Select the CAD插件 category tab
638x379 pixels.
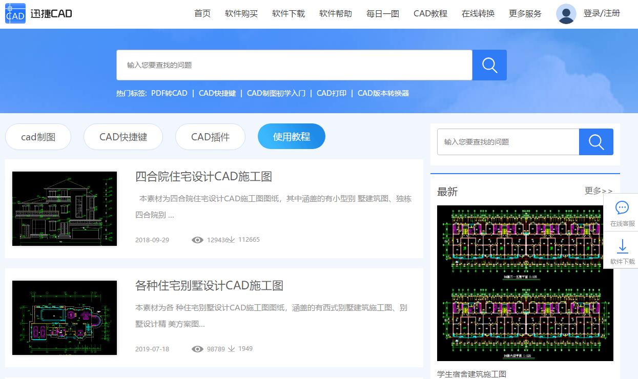click(210, 136)
